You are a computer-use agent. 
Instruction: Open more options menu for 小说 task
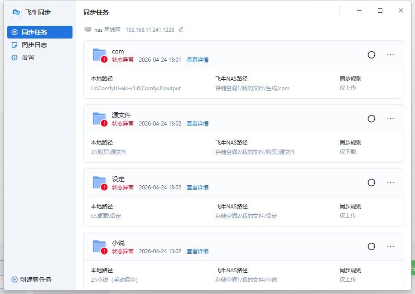[391, 246]
